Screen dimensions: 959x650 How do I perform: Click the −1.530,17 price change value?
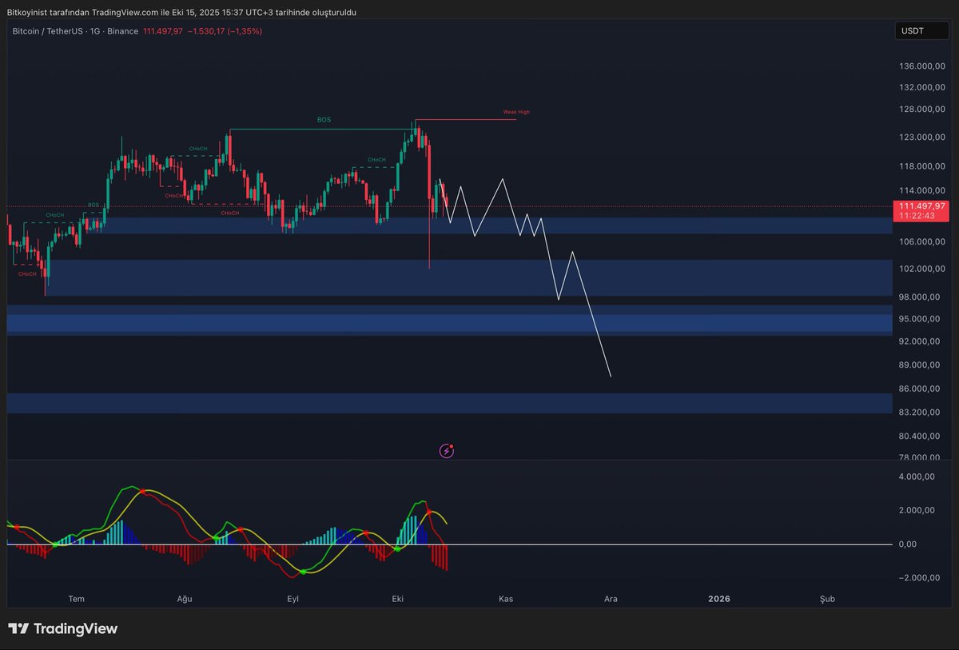[x=206, y=31]
